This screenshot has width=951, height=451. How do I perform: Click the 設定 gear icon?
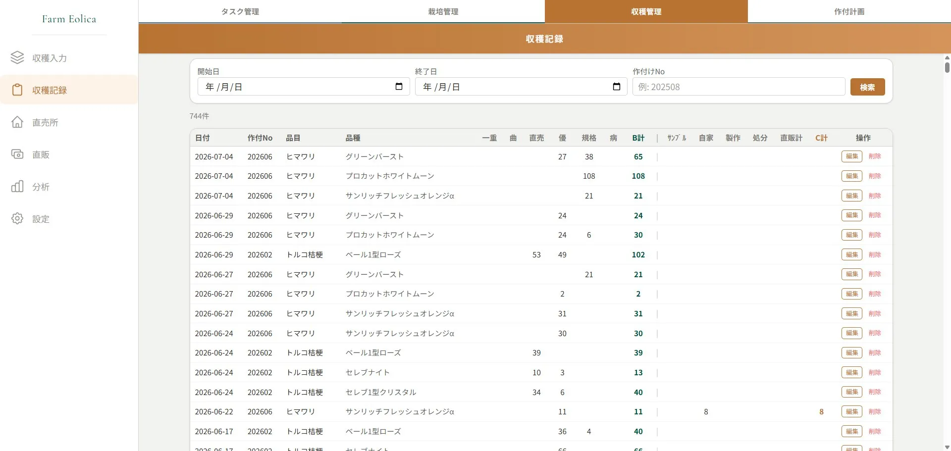pos(17,219)
